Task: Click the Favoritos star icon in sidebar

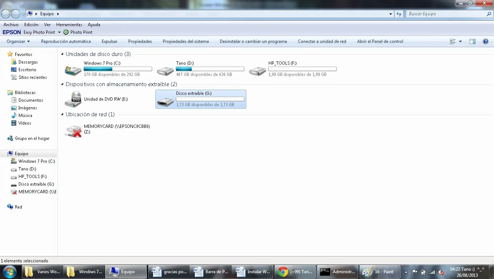Action: point(10,54)
